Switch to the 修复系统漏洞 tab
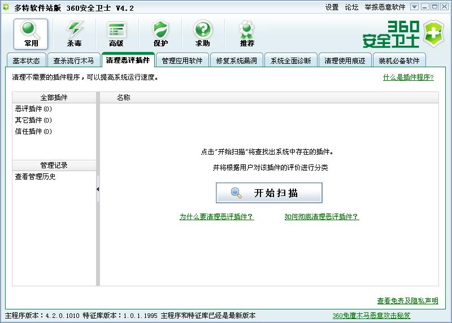Viewport: 452px width, 323px height. click(x=236, y=60)
